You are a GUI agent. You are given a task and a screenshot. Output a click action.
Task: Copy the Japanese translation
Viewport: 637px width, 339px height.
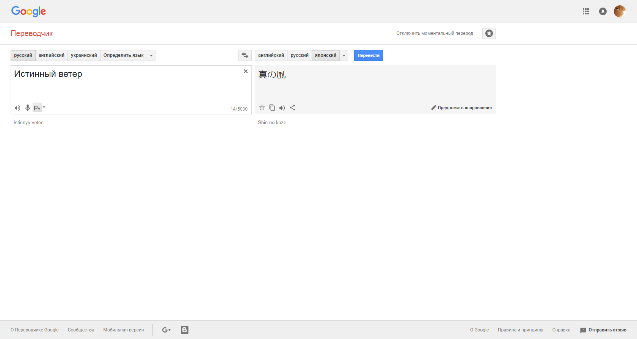(272, 108)
